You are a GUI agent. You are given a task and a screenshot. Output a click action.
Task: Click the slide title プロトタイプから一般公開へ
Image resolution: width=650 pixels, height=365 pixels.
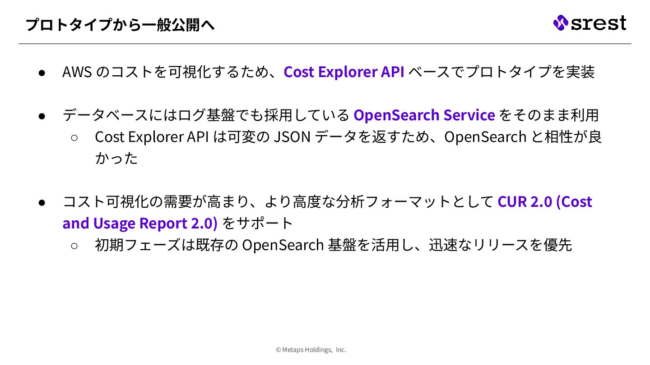click(x=120, y=25)
